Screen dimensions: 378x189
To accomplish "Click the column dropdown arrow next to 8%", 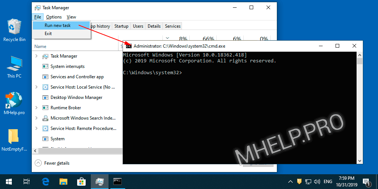I will point(168,38).
